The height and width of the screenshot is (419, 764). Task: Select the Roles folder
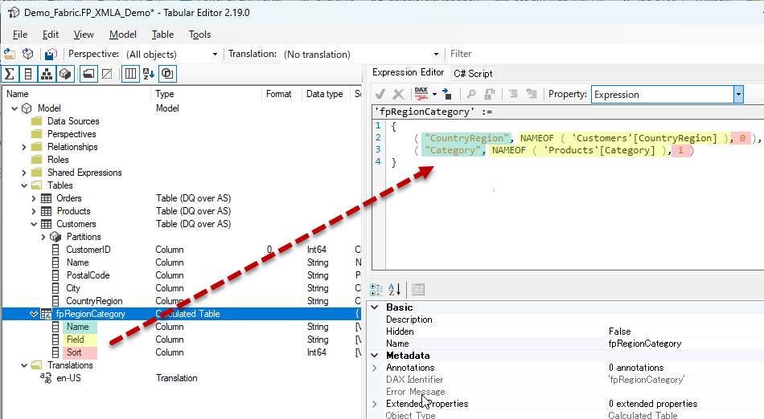click(x=58, y=160)
